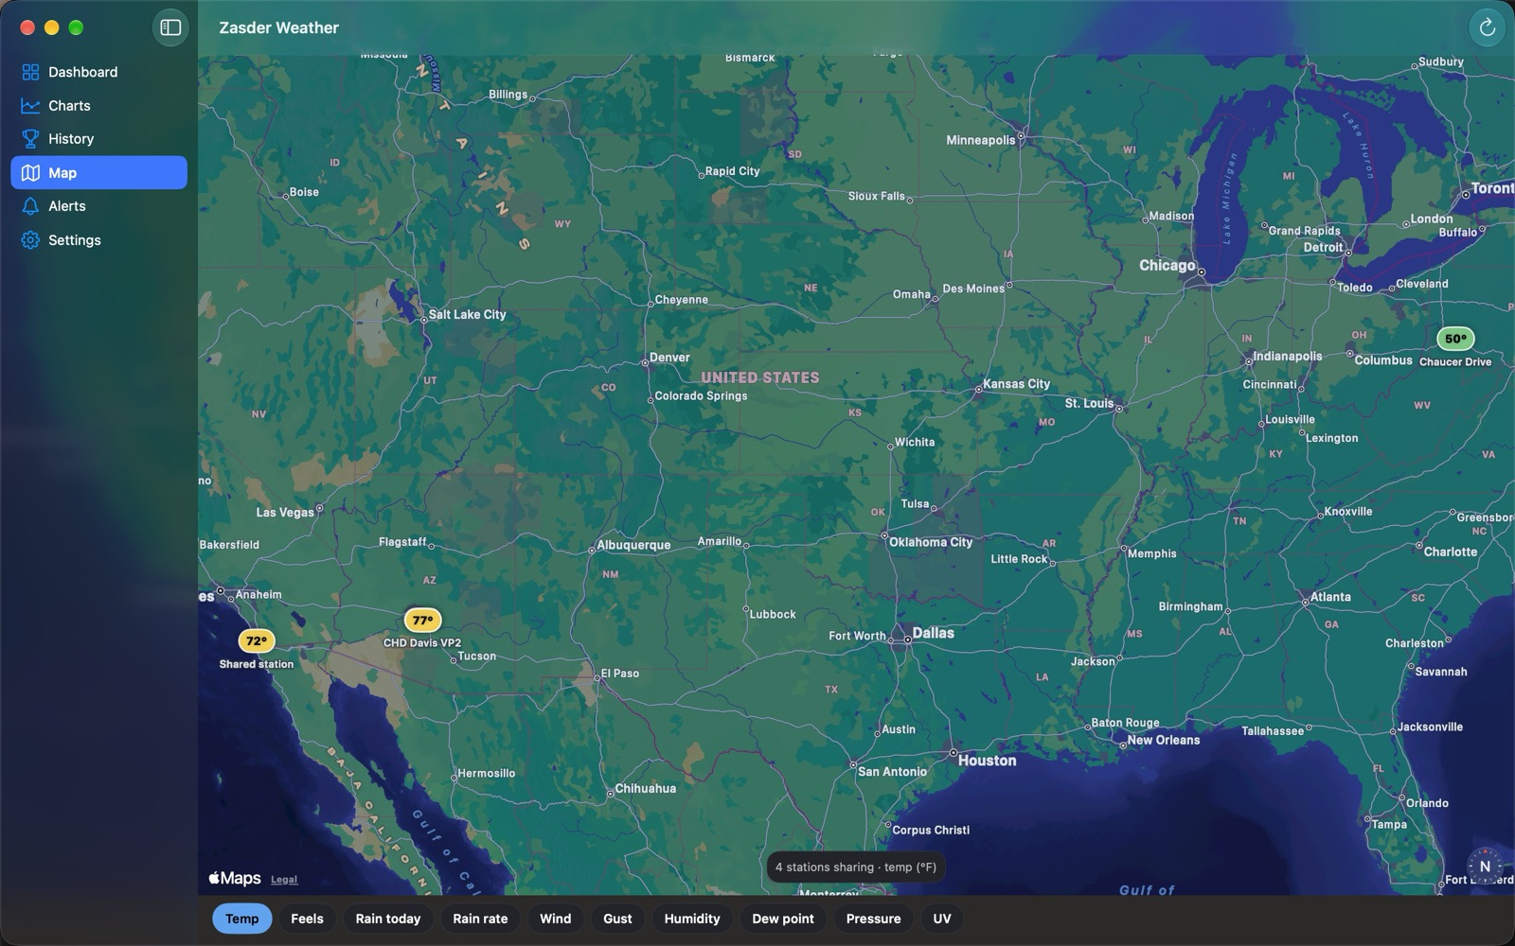The image size is (1515, 946).
Task: Show Dew point layer
Action: pos(783,919)
